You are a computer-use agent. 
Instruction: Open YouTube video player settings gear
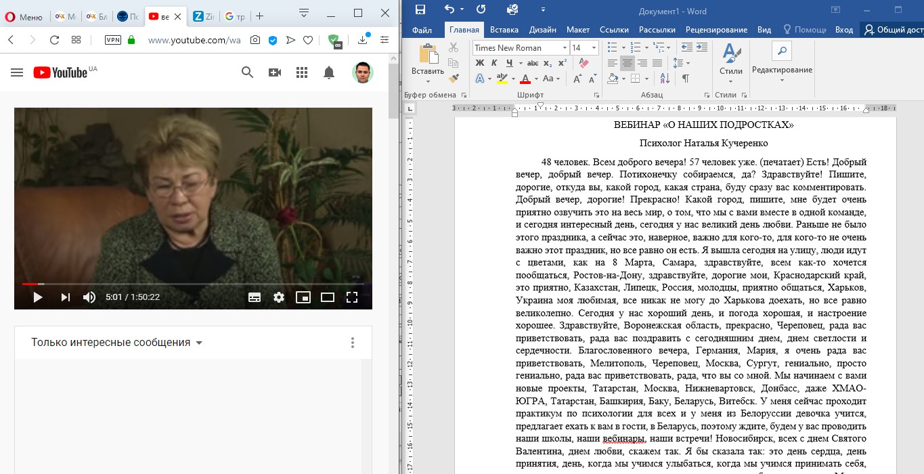coord(279,297)
